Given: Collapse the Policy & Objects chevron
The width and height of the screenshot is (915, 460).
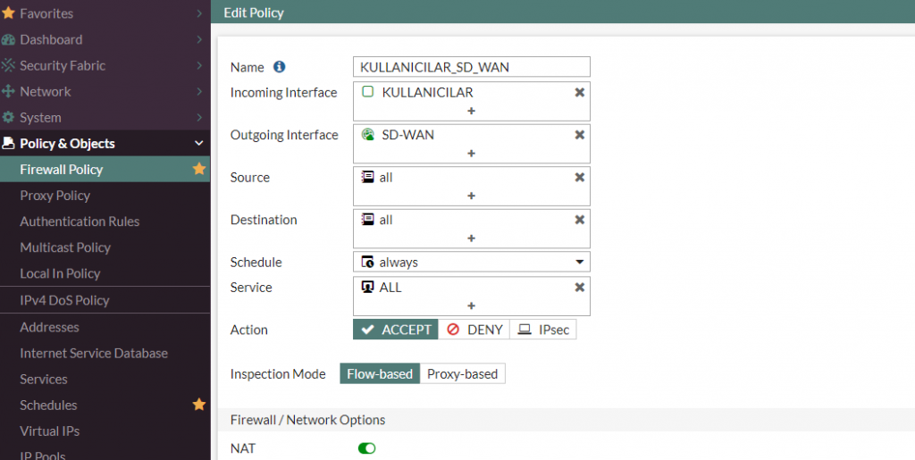Looking at the screenshot, I should 199,144.
